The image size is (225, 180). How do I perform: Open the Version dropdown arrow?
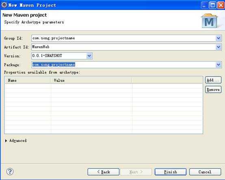tap(89, 56)
